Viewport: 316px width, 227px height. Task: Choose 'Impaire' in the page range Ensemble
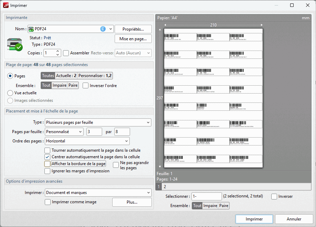[59, 85]
